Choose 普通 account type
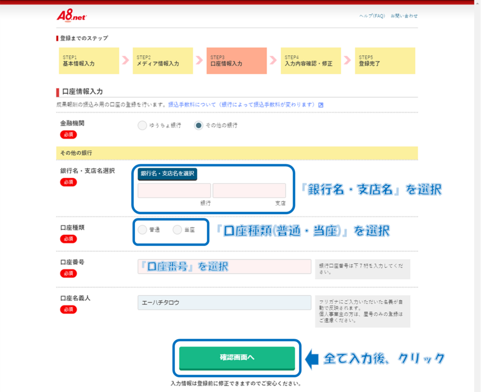 click(x=142, y=230)
